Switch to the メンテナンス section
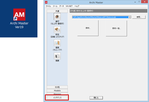 click(x=57, y=97)
